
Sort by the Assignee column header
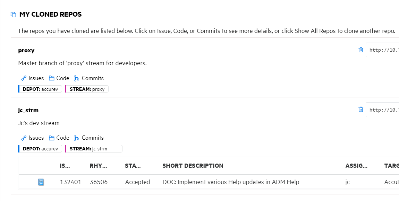356,166
